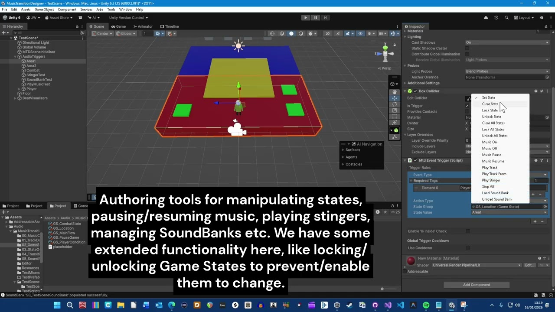The height and width of the screenshot is (312, 555).
Task: Open the Undo History icon
Action: [496, 18]
